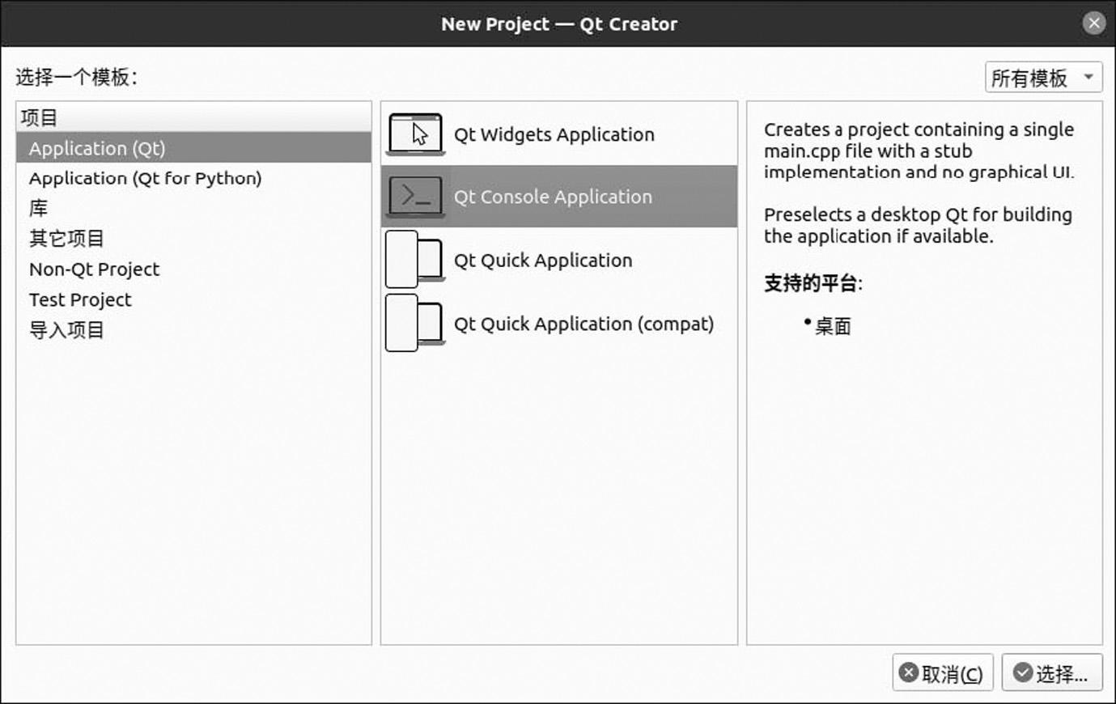
Task: Click the Qt Widgets Application icon
Action: click(415, 134)
